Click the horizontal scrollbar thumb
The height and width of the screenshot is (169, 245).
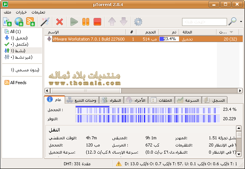click(x=86, y=91)
